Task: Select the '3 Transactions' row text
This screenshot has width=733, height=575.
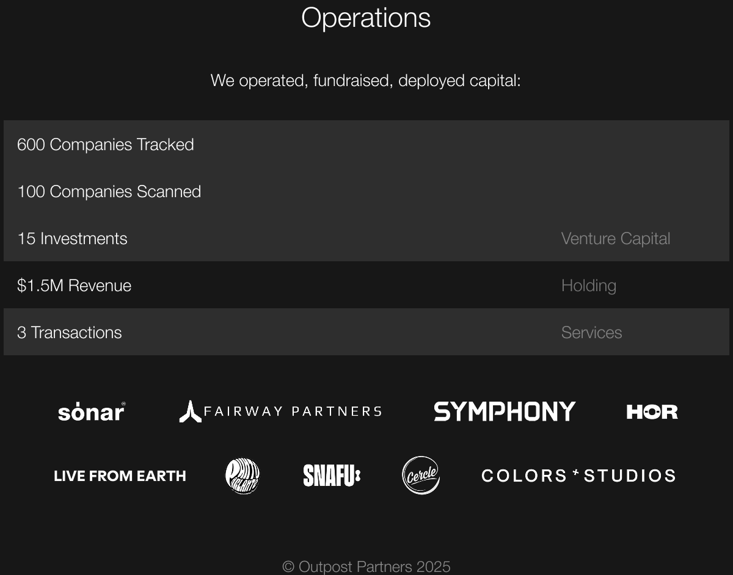Action: [70, 333]
